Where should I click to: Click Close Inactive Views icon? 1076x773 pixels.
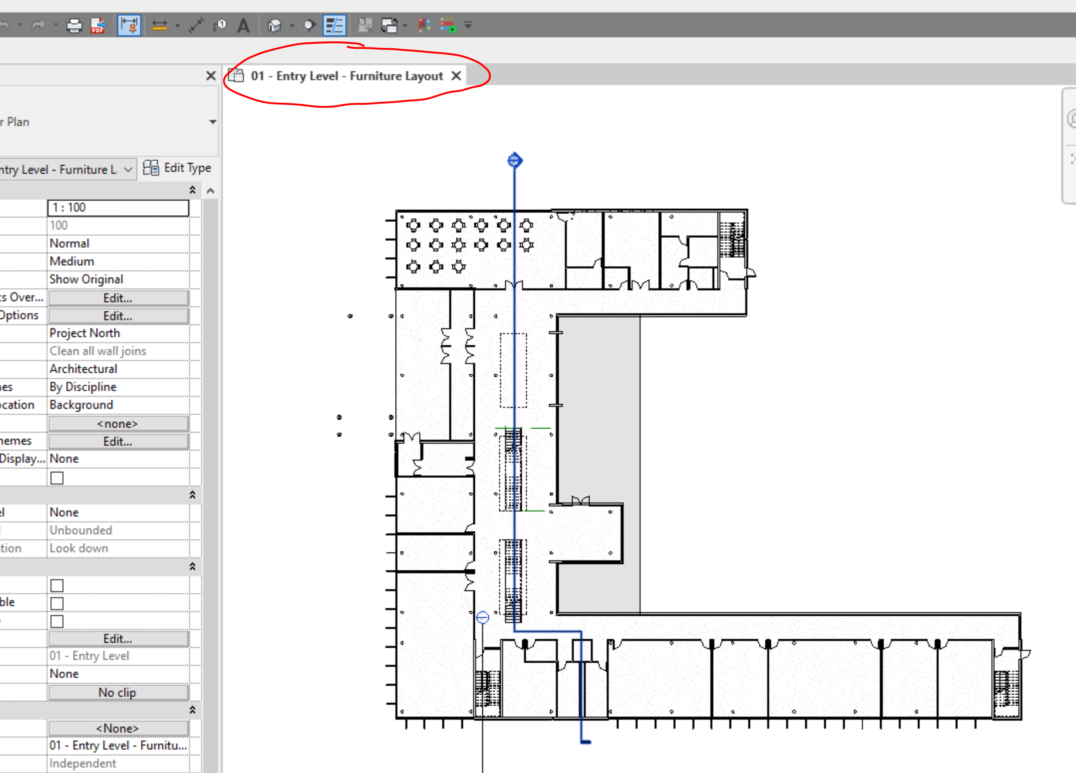click(365, 25)
